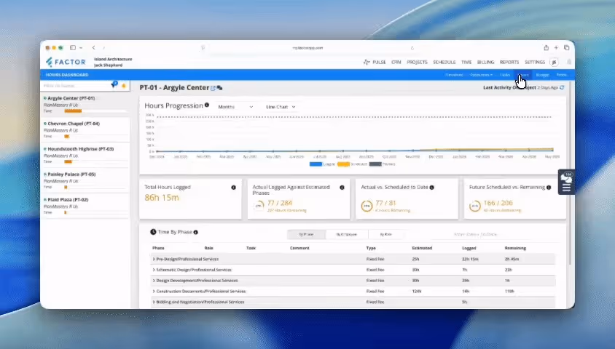Click Houndstooth Highrise time progress bar
The image size is (615, 349).
click(95, 161)
